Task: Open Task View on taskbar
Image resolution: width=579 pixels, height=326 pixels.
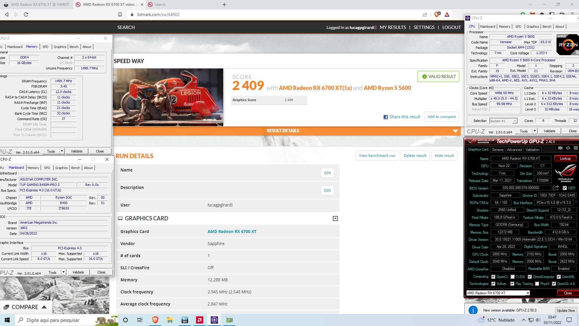Action: click(x=140, y=320)
